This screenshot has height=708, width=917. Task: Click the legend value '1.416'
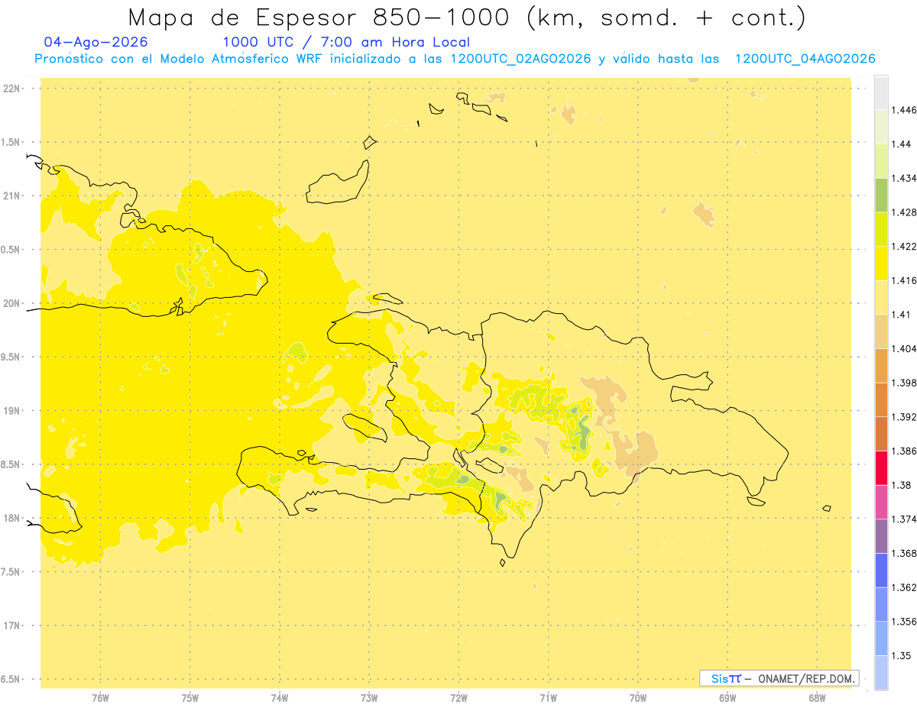coord(904,280)
